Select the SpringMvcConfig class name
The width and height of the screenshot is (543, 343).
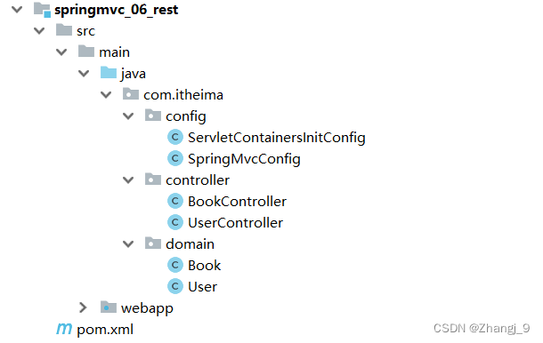(244, 159)
